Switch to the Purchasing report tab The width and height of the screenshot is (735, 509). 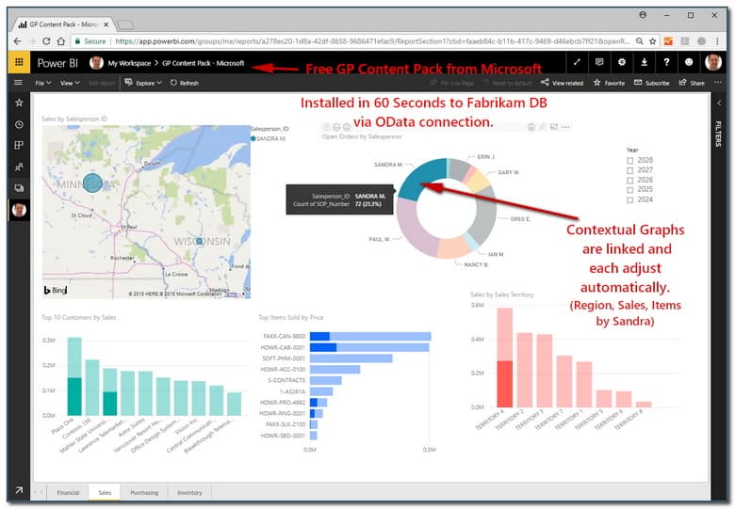[x=144, y=492]
